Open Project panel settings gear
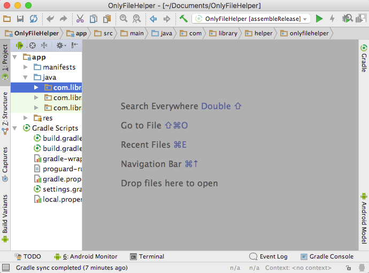 pos(61,45)
